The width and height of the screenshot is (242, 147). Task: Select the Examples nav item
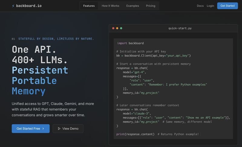pyautogui.click(x=132, y=6)
